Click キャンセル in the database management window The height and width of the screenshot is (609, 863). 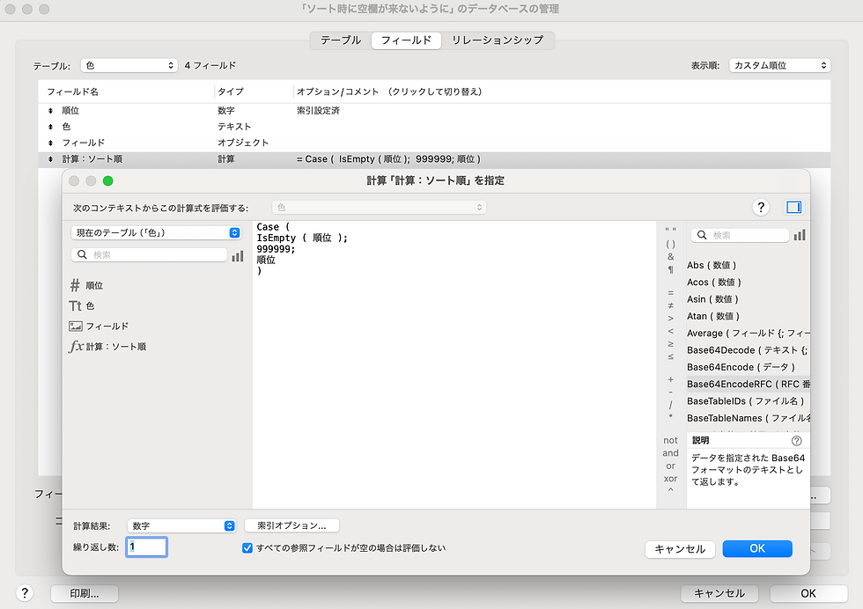coord(719,593)
